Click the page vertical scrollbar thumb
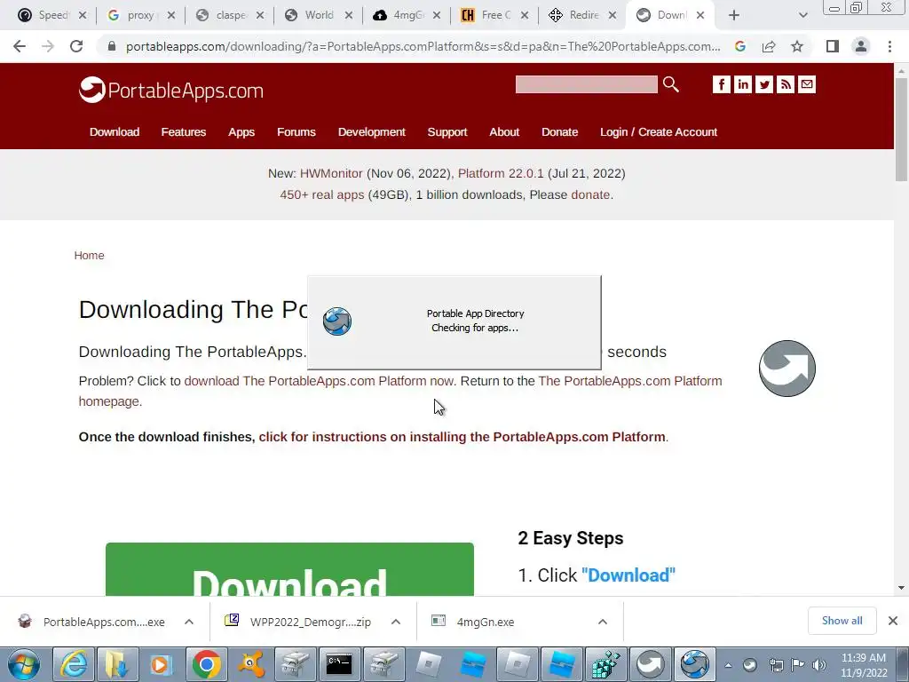This screenshot has height=682, width=909. coord(901,129)
